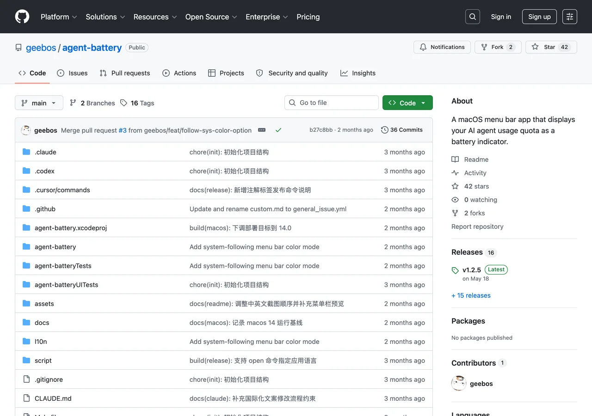This screenshot has height=416, width=592.
Task: Click the .github folder icon
Action: [x=26, y=209]
